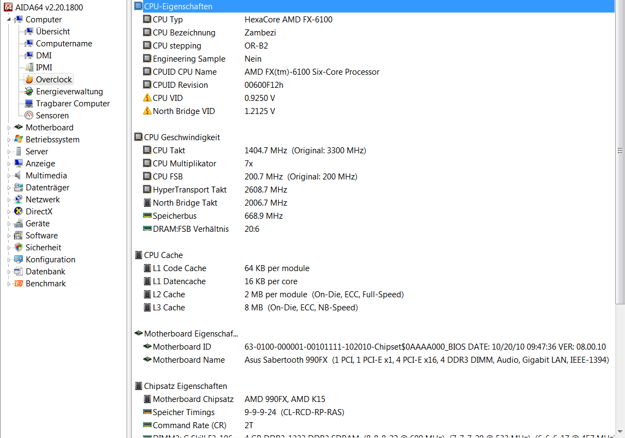
Task: Expand the Multimedia tree node
Action: point(9,176)
